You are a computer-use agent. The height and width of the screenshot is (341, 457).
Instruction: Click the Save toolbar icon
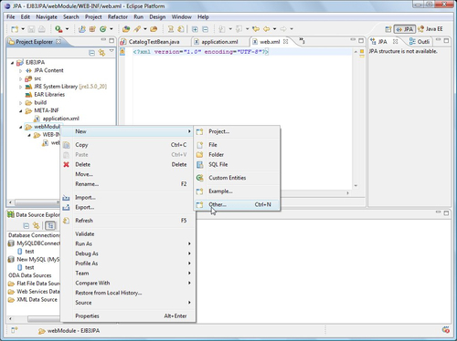[31, 29]
